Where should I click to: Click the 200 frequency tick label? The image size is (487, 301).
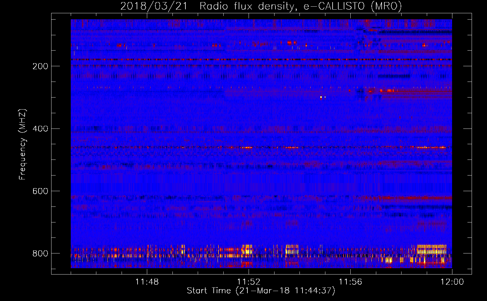(40, 66)
